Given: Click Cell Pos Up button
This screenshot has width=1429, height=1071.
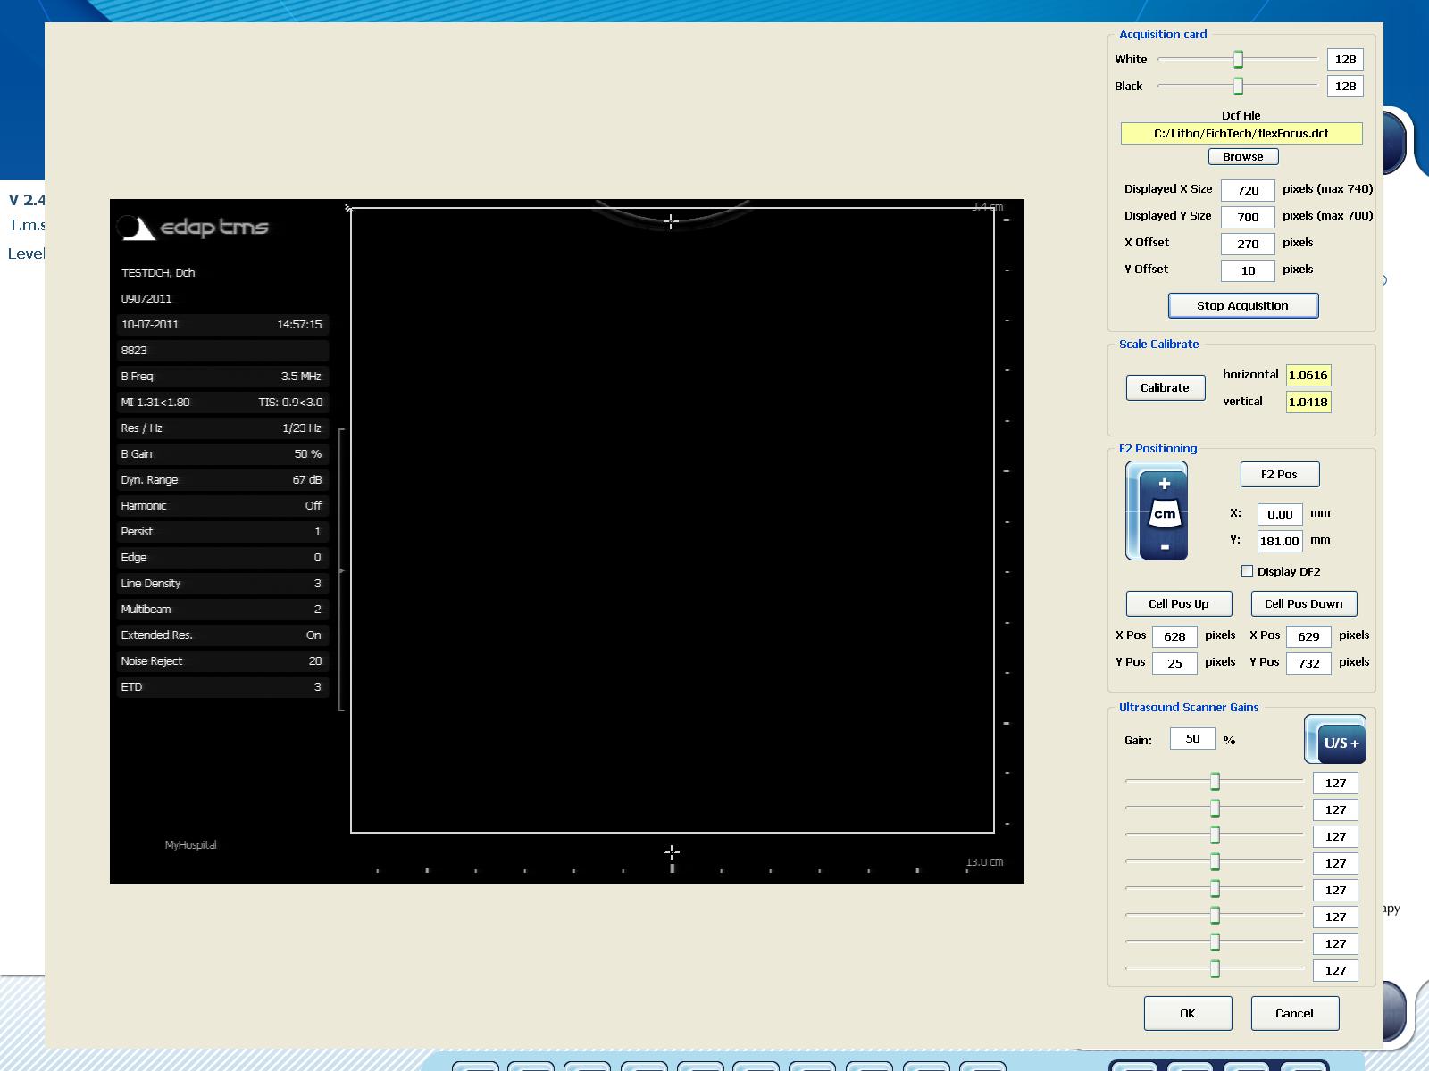Looking at the screenshot, I should [1179, 603].
